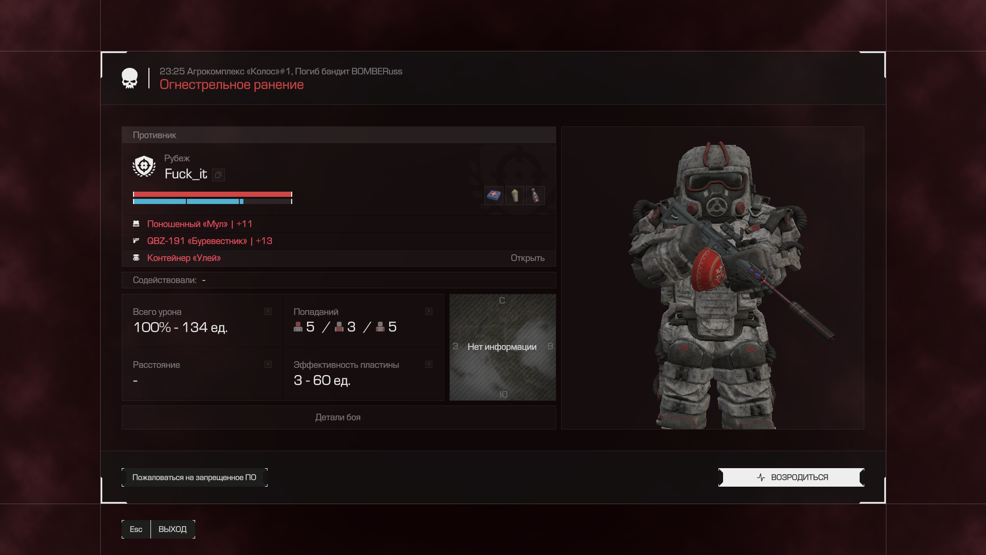Screen dimensions: 986x555
Task: Click the Содействовали assist row
Action: [338, 280]
